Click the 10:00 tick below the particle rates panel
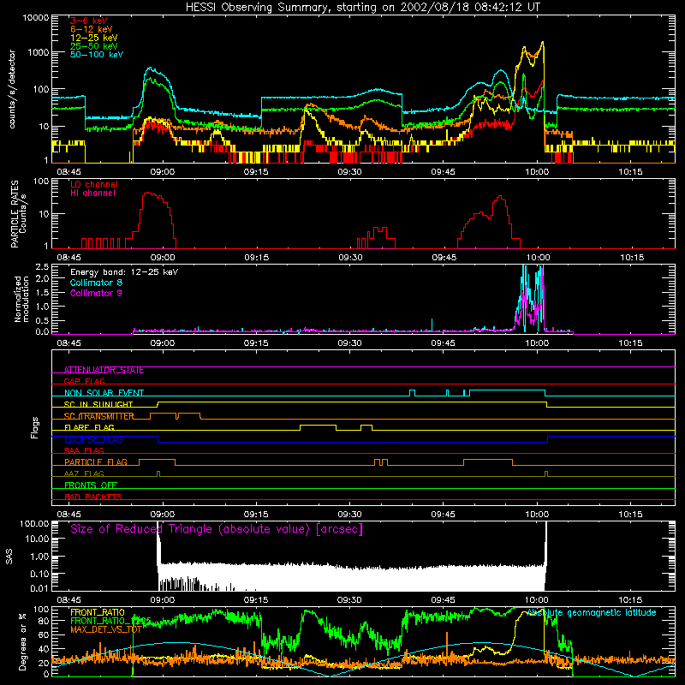This screenshot has height=685, width=685. pos(538,258)
